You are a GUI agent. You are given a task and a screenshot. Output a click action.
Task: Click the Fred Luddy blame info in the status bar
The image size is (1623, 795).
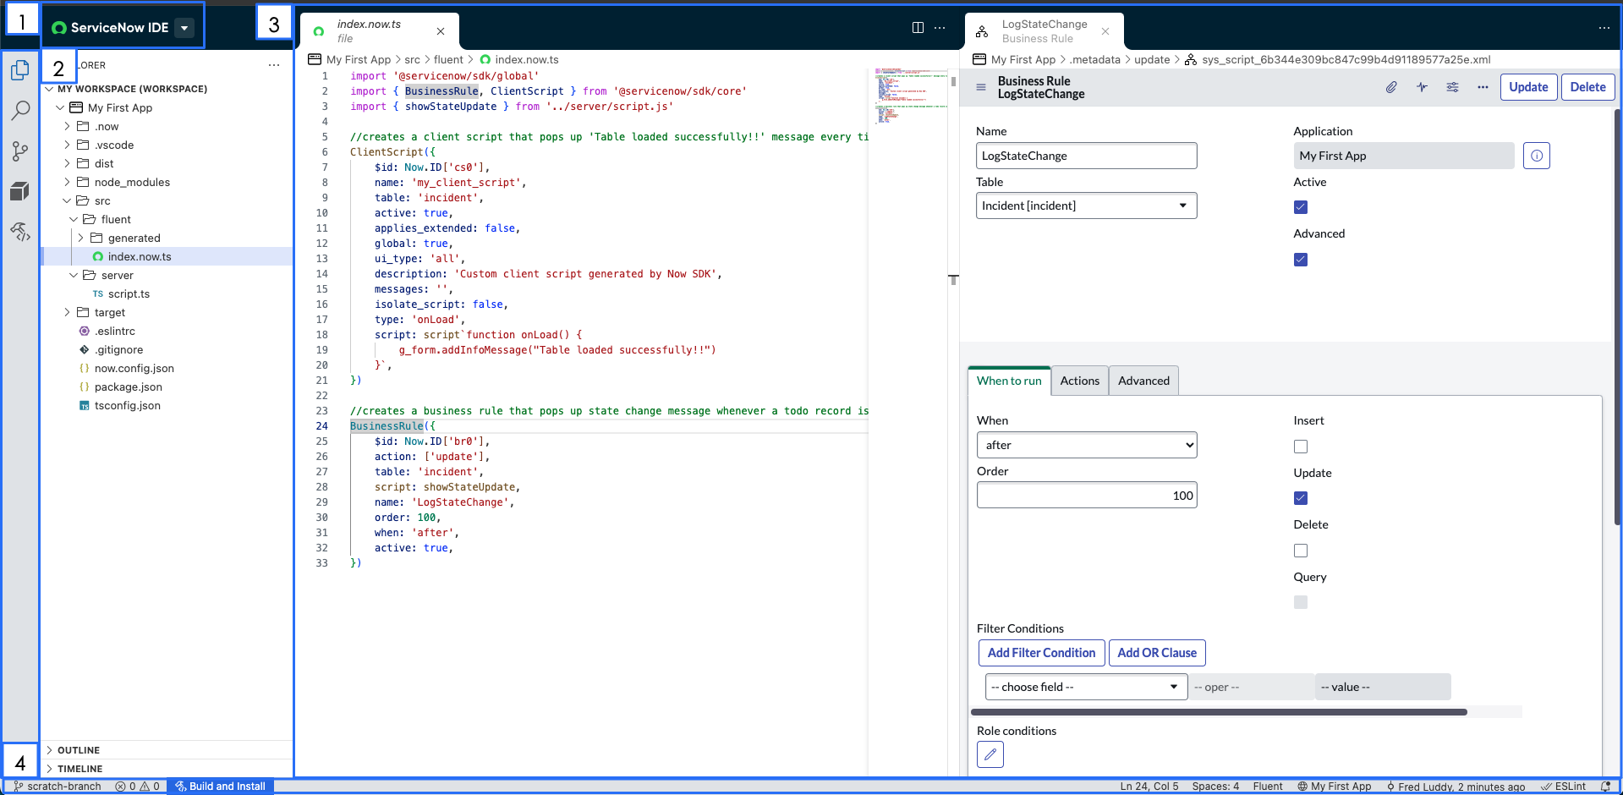(x=1456, y=787)
